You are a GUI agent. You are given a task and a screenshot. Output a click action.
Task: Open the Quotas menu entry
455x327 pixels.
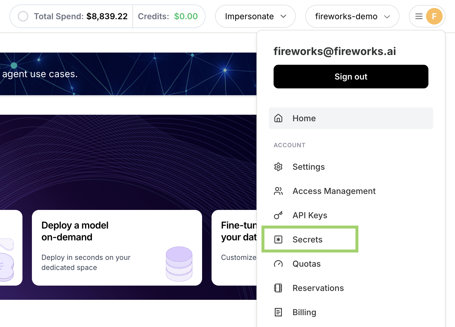pos(351,264)
